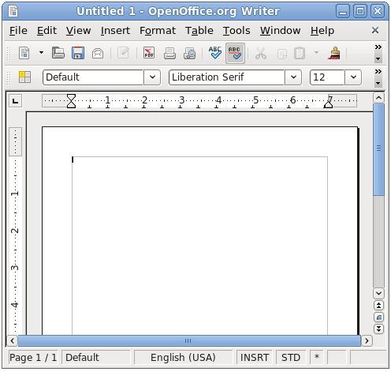Run the Spelling and Grammar check icon
391x372 pixels.
215,52
